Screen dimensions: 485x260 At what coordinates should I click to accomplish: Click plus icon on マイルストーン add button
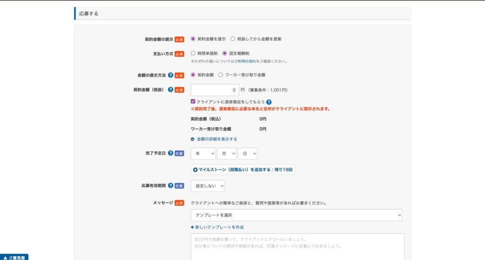[195, 169]
